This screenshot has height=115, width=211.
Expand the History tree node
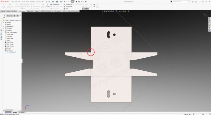pos(4,23)
